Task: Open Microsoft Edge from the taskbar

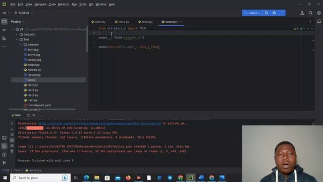Action: (86, 177)
